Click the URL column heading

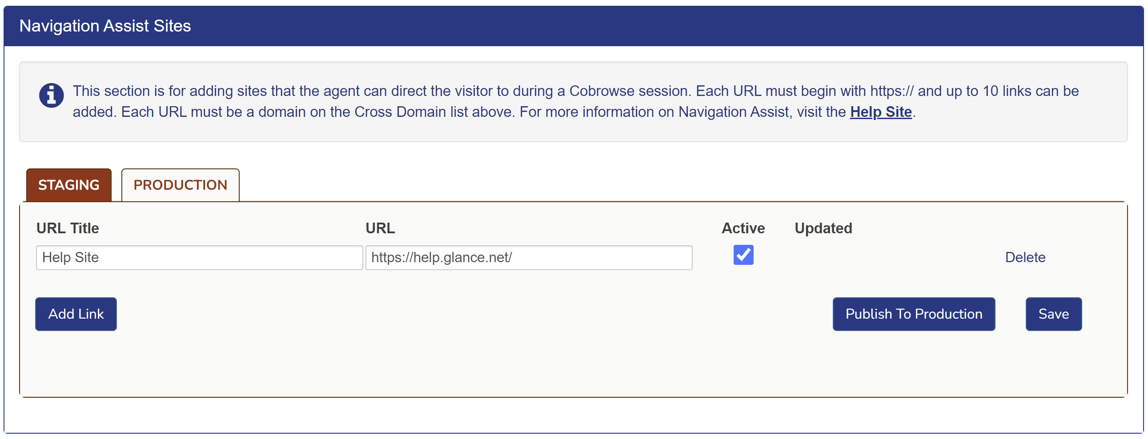click(380, 228)
